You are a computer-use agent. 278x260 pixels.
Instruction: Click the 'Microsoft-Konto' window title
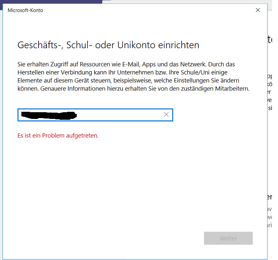pos(25,10)
